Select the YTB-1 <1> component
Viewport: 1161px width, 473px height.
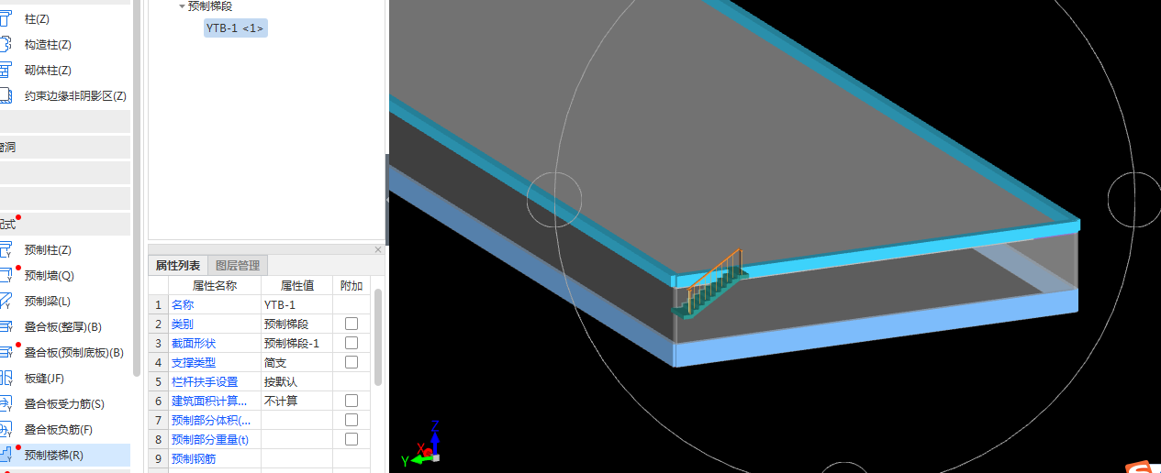[x=235, y=28]
